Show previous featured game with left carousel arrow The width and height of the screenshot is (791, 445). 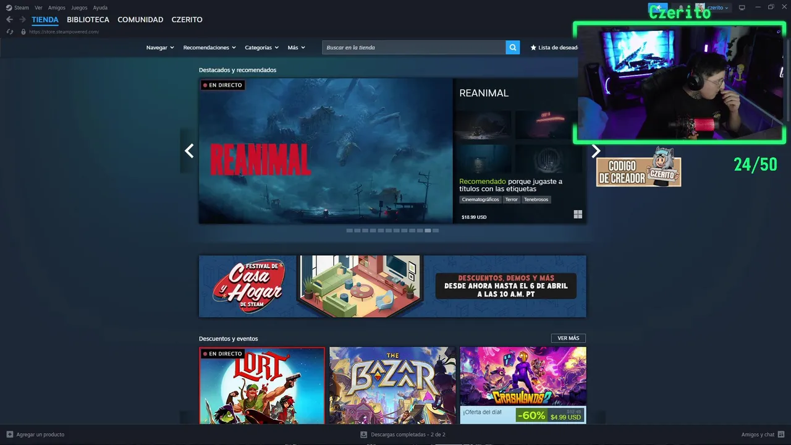[189, 151]
